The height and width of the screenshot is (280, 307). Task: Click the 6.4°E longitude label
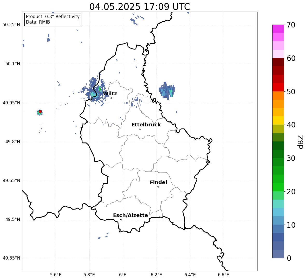pyautogui.click(x=190, y=275)
